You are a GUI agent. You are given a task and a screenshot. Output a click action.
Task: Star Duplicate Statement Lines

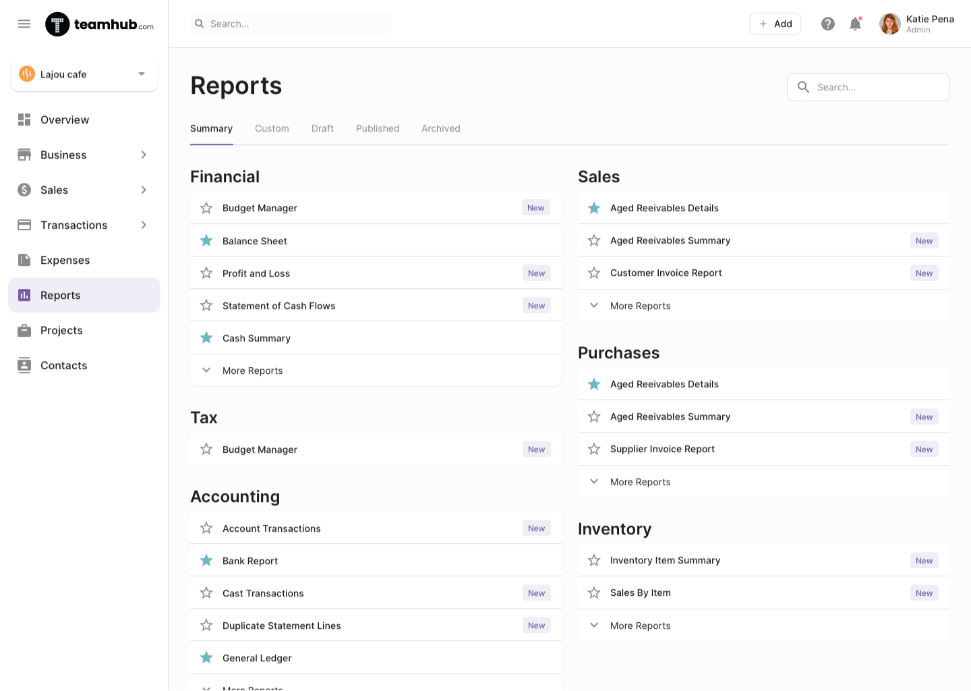pyautogui.click(x=206, y=625)
